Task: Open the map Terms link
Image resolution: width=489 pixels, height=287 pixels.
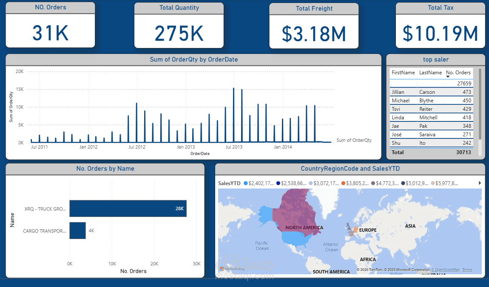Action: (x=467, y=270)
